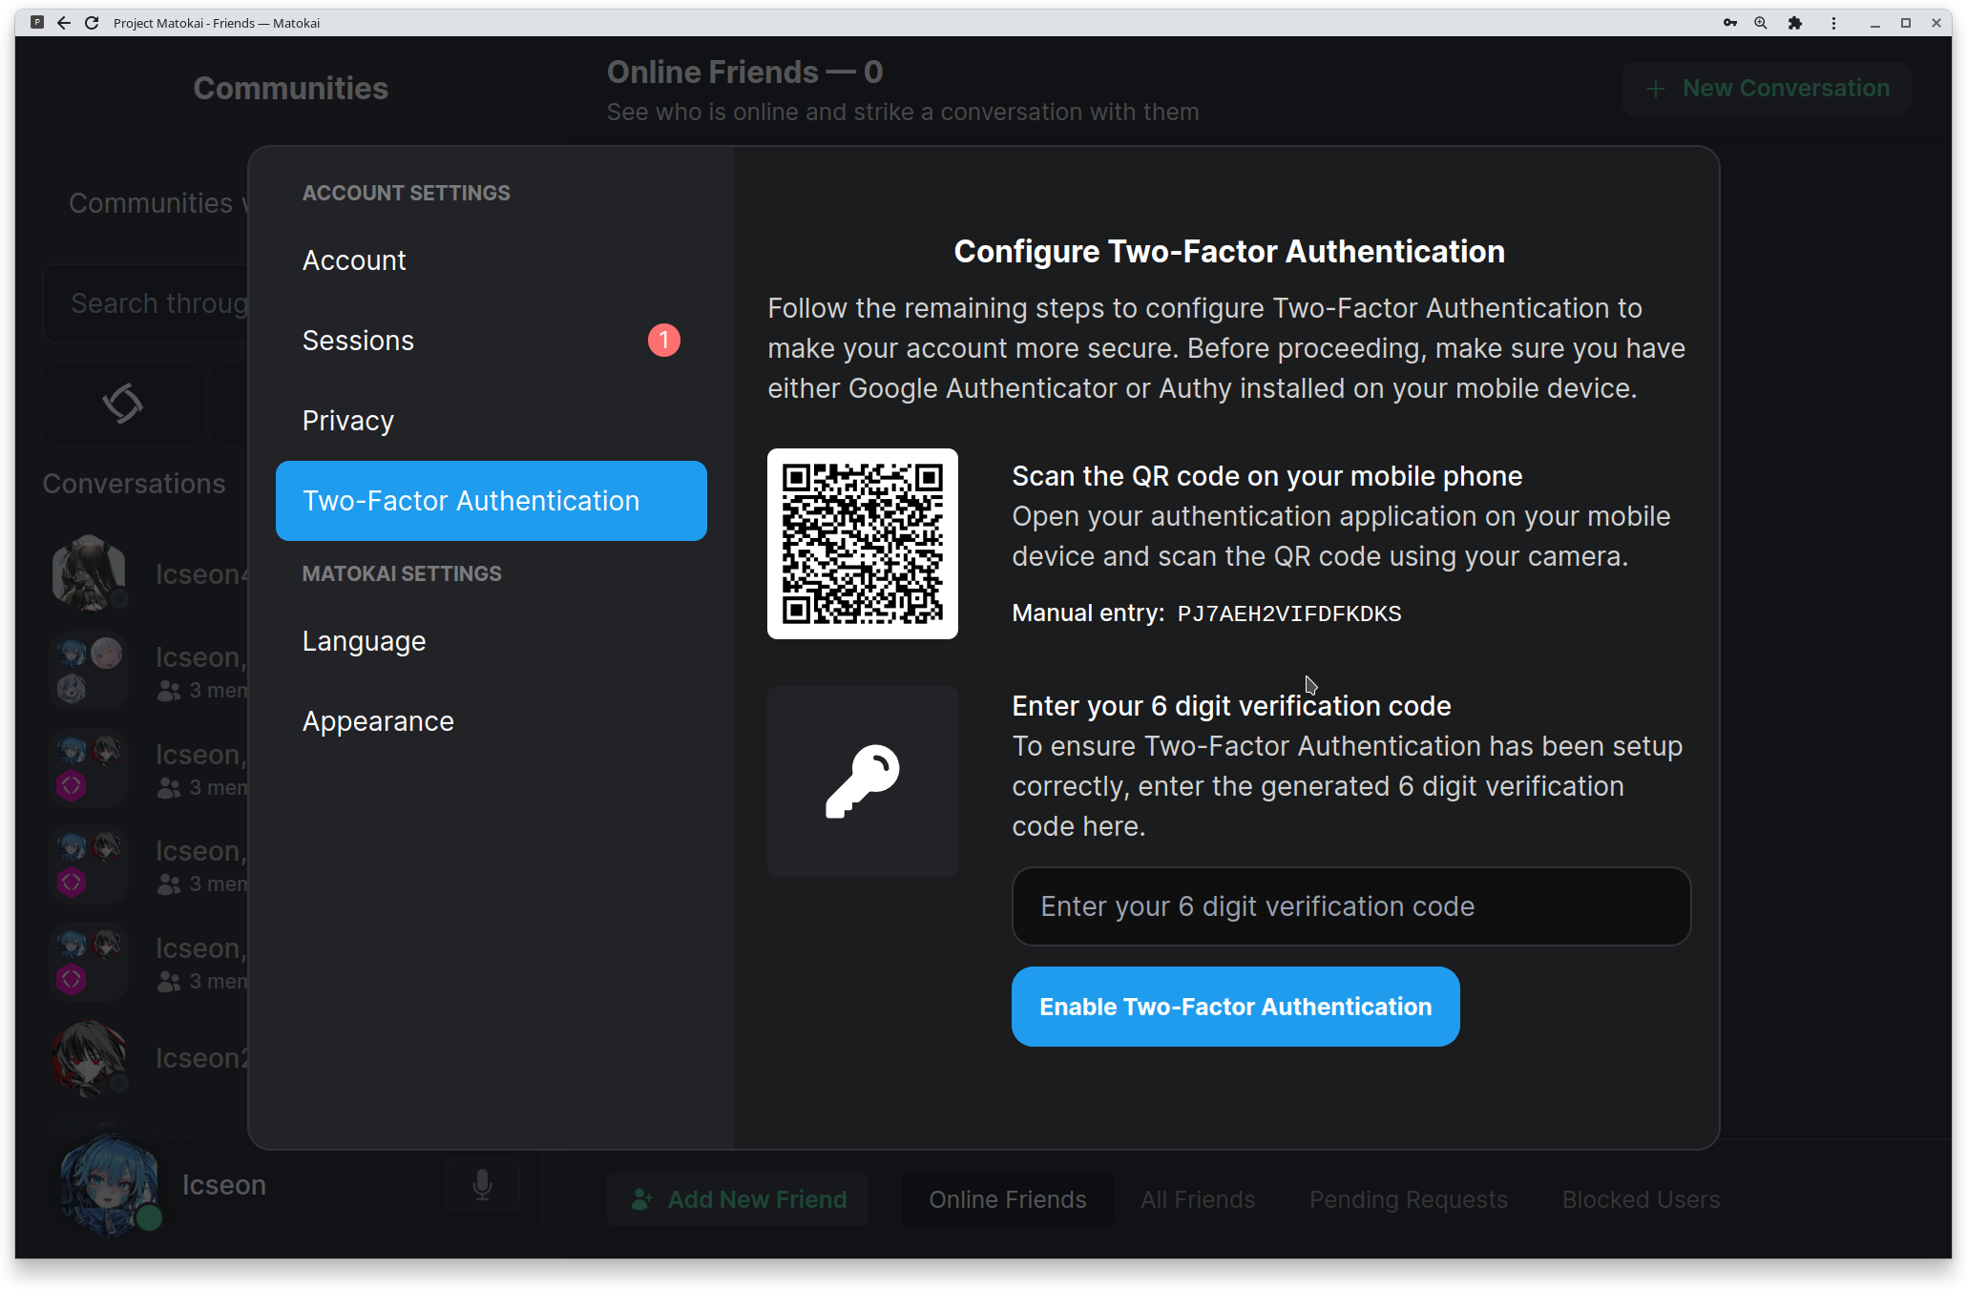
Task: Click the Configure Two-Factor Authentication heading
Action: coord(1229,252)
